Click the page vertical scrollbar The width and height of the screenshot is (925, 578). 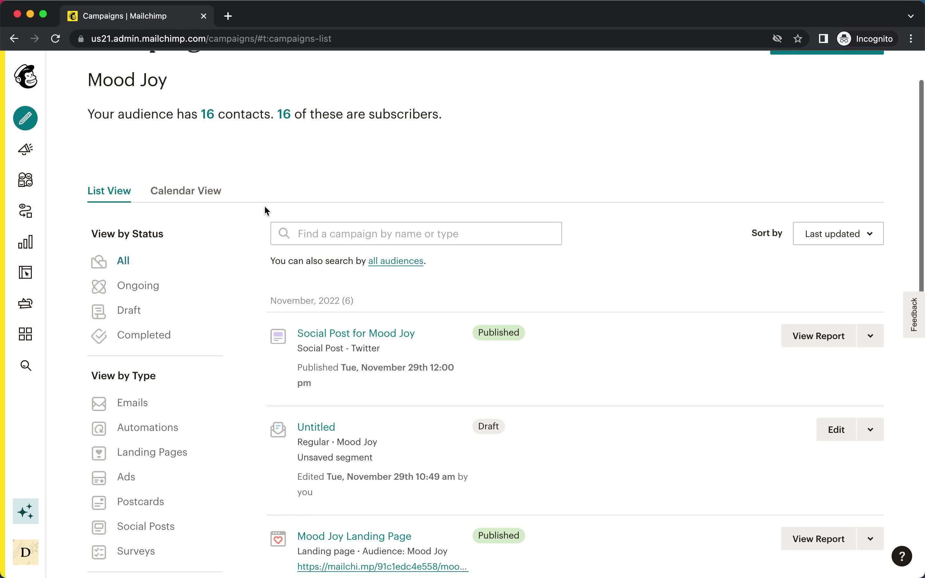[x=921, y=185]
